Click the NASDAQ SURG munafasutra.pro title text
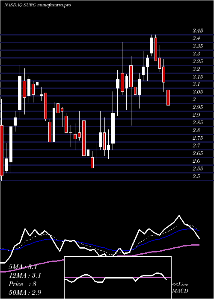The image size is (214, 299). click(x=38, y=5)
